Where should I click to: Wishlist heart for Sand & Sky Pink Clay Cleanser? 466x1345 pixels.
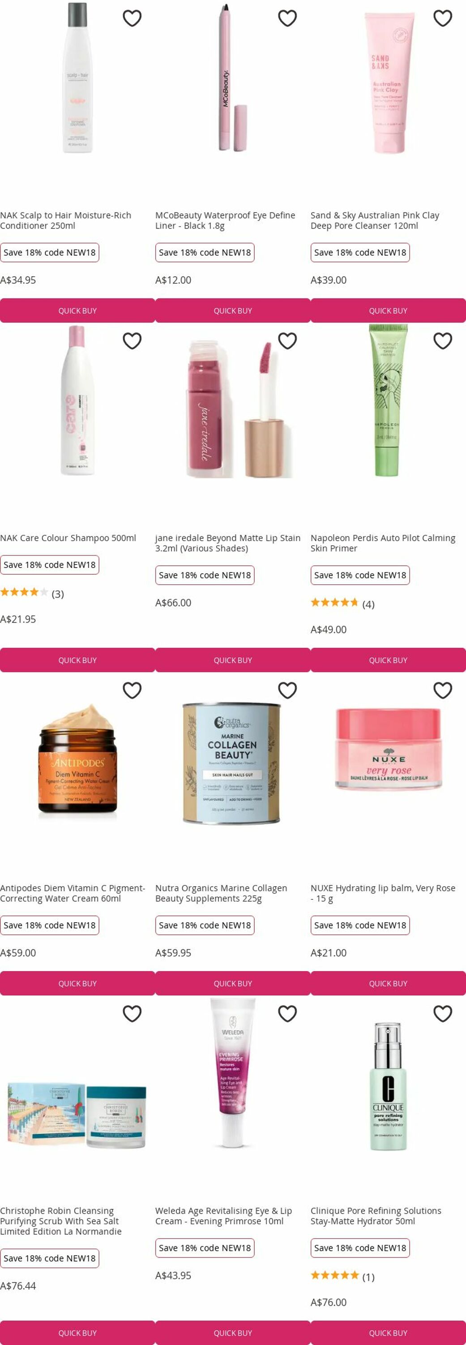pyautogui.click(x=443, y=18)
